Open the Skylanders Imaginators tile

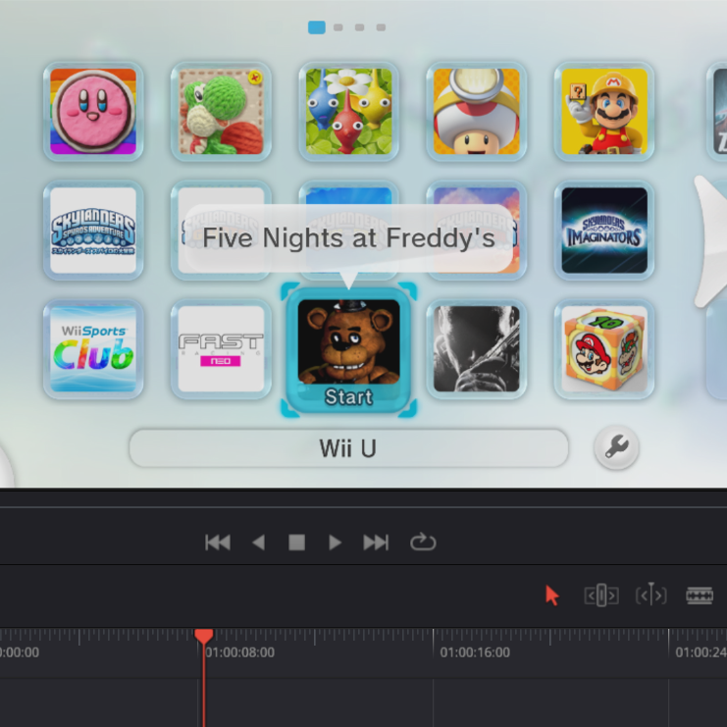click(x=603, y=231)
